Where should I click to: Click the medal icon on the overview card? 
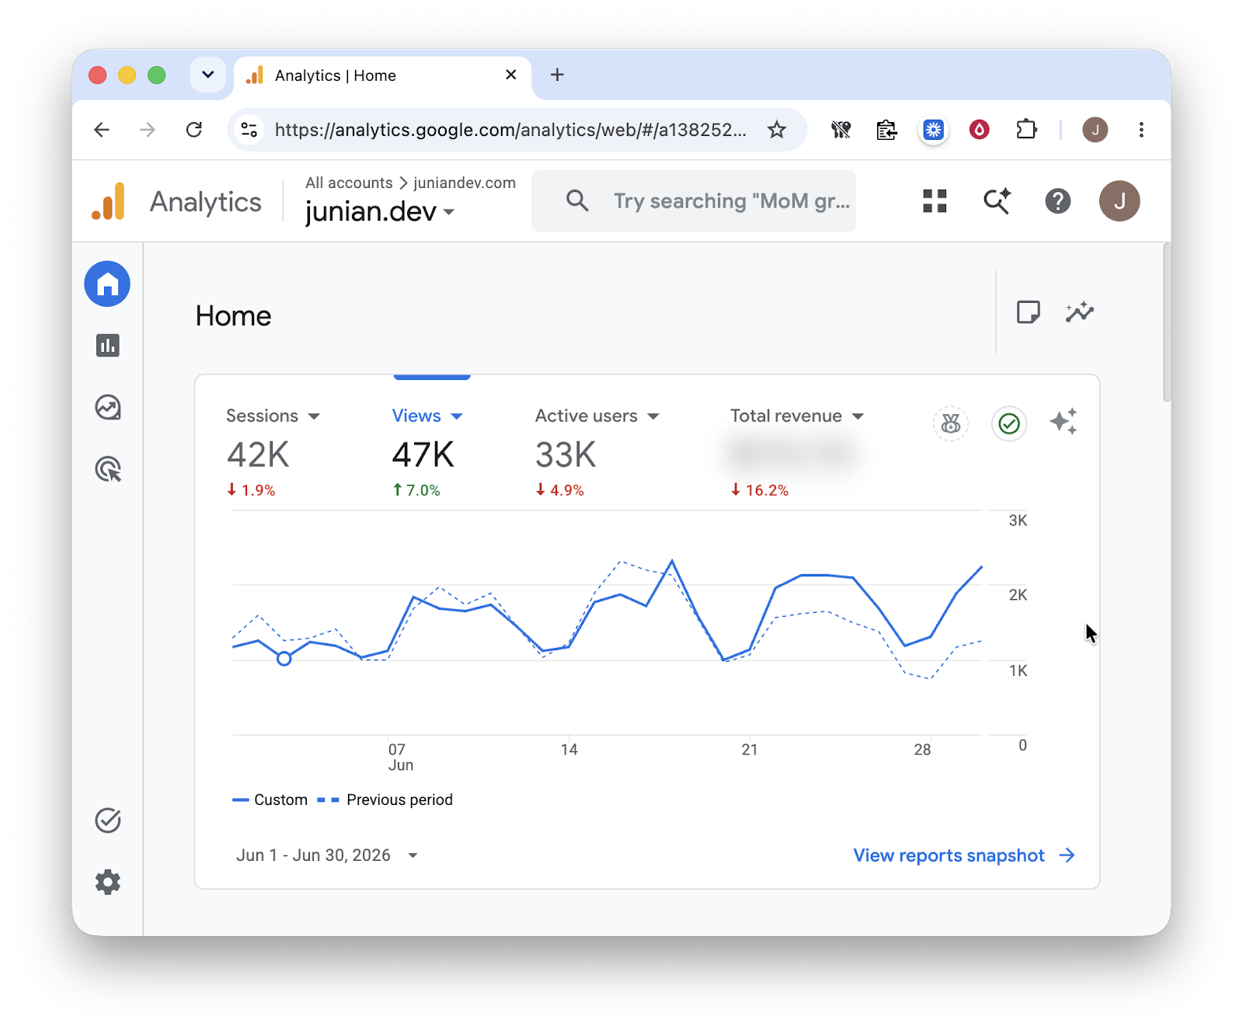coord(951,423)
